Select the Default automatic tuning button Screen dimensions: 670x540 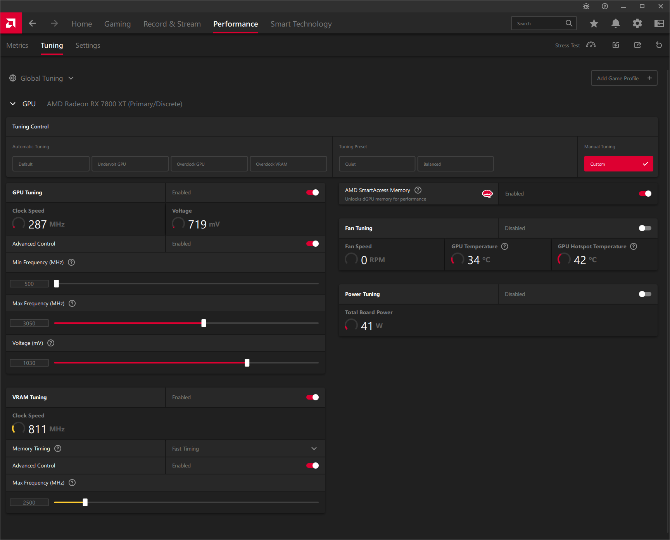tap(51, 164)
